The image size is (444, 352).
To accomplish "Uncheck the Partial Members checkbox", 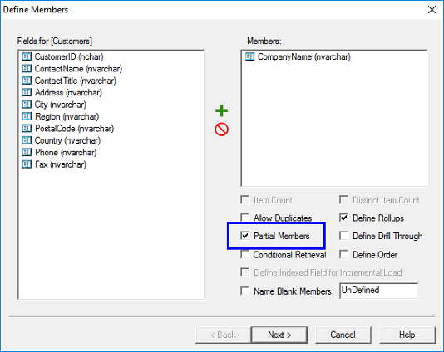I will (245, 236).
